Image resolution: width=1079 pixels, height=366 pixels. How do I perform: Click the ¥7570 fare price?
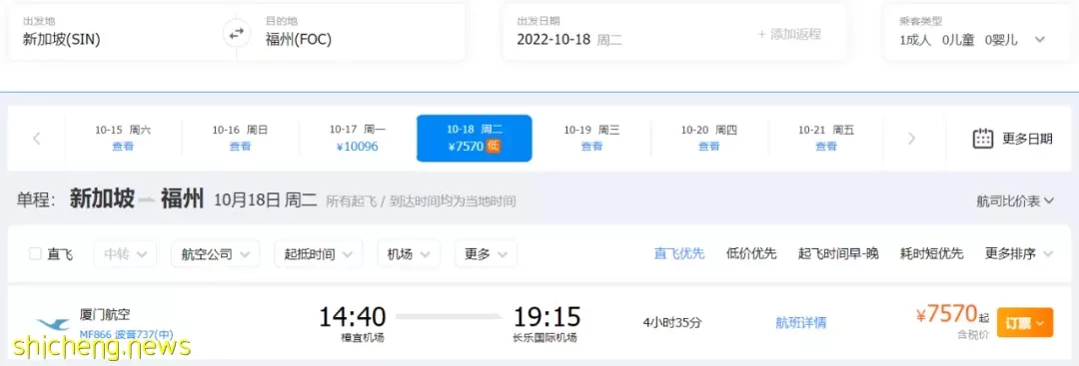947,314
